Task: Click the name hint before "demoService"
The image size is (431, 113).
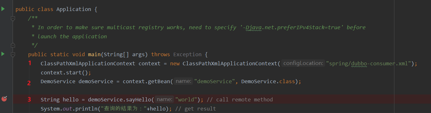Action: coord(183,82)
